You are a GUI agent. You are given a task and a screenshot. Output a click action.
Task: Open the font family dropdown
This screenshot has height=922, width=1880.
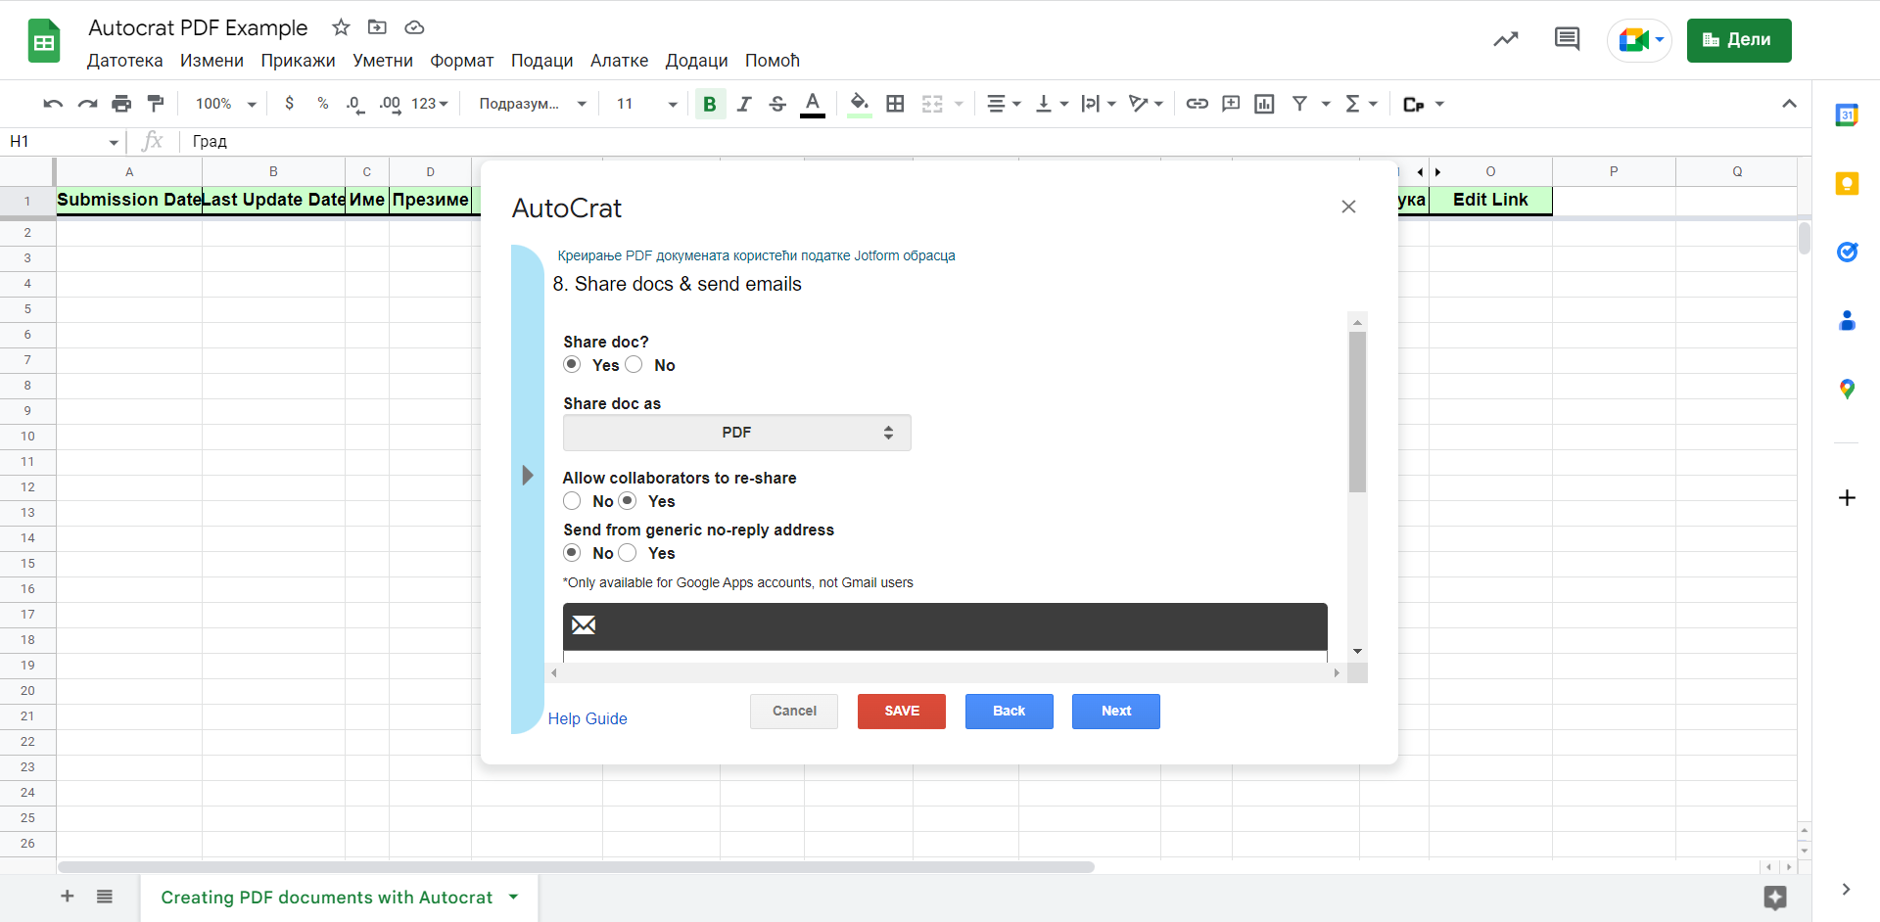[533, 104]
